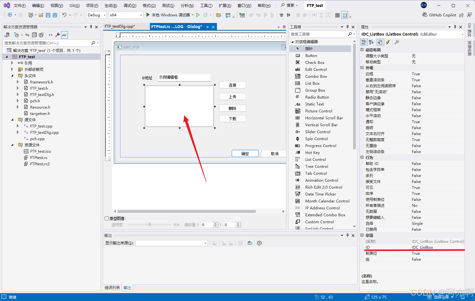Collapse the resource files (资源文件) folder
This screenshot has height=301, width=475.
(12, 145)
